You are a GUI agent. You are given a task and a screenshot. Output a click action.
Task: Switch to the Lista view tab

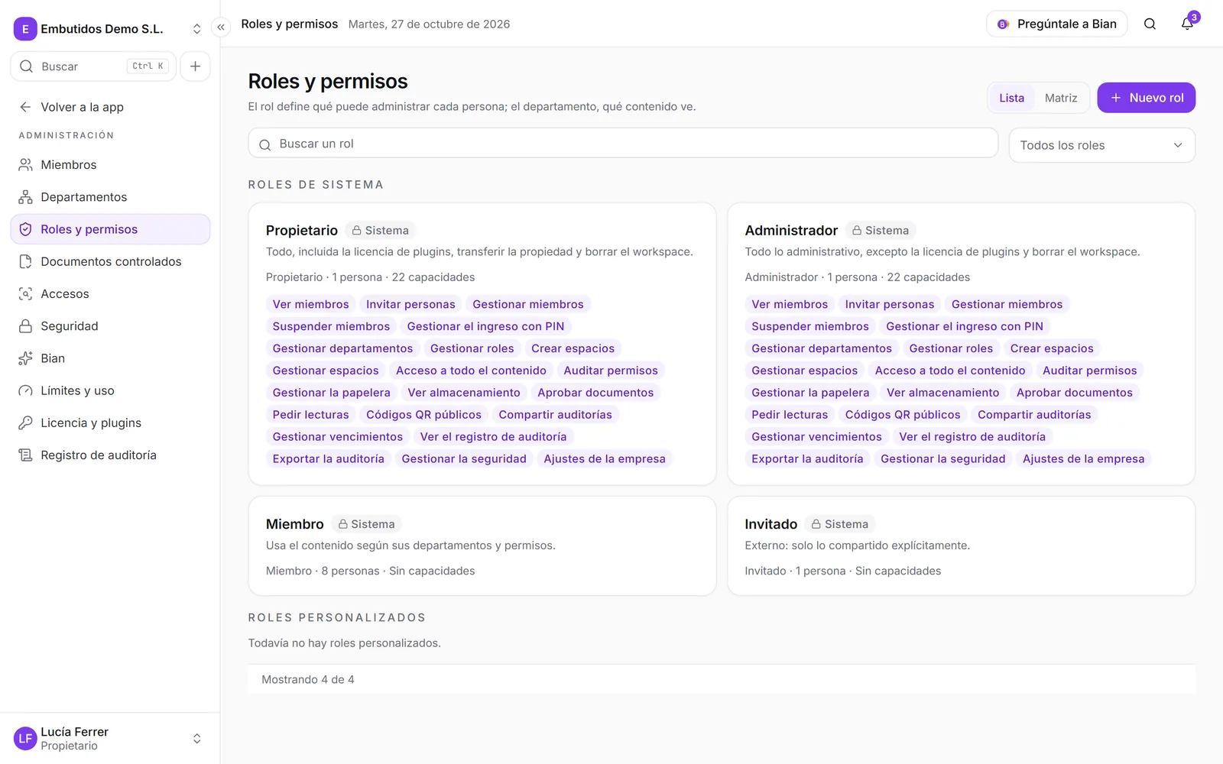[x=1011, y=98]
